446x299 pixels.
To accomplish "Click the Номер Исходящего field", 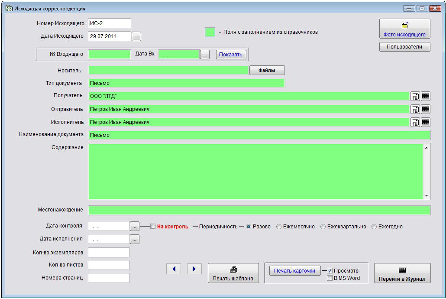I will [110, 23].
